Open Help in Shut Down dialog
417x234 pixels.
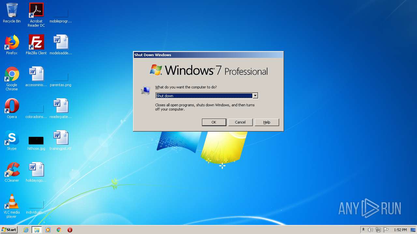pyautogui.click(x=267, y=122)
